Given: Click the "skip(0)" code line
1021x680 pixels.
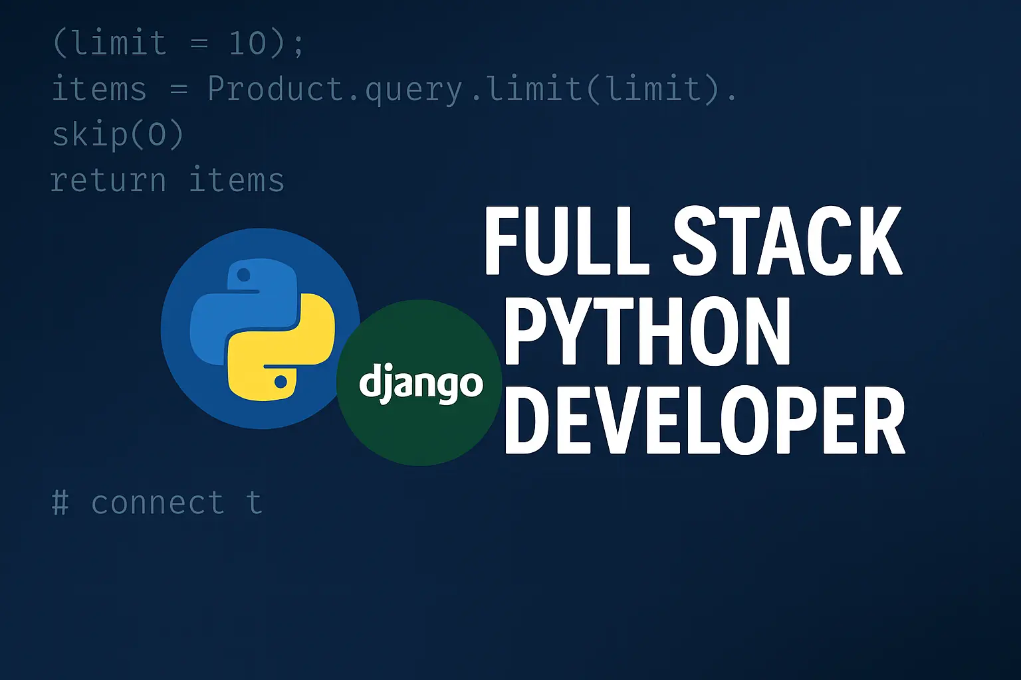Looking at the screenshot, I should tap(118, 135).
